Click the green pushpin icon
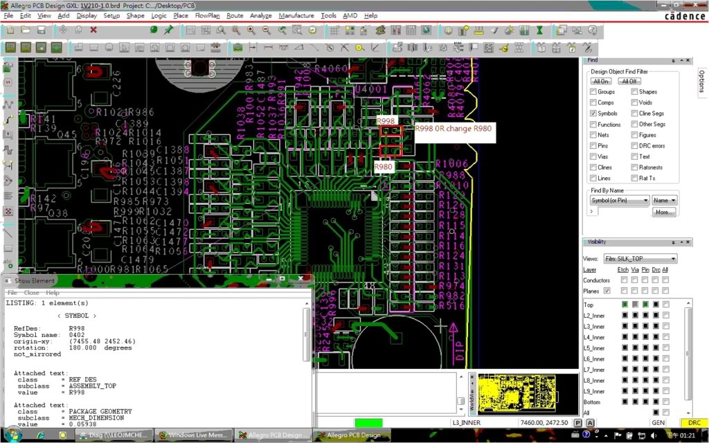Screen dimensions: 709x443 (x=169, y=30)
